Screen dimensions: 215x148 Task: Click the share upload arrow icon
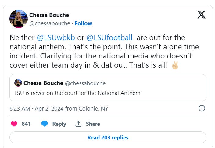point(78,124)
